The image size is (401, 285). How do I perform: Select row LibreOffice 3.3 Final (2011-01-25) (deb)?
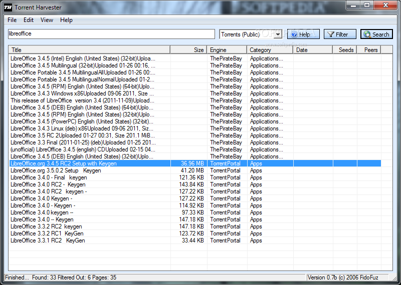pos(195,142)
